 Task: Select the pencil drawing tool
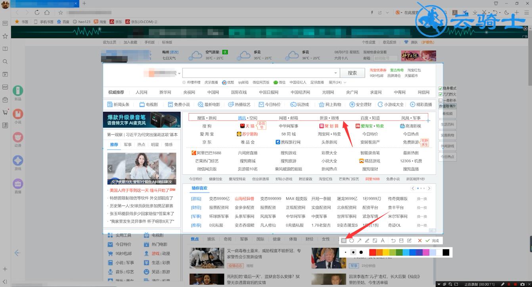[x=367, y=240]
